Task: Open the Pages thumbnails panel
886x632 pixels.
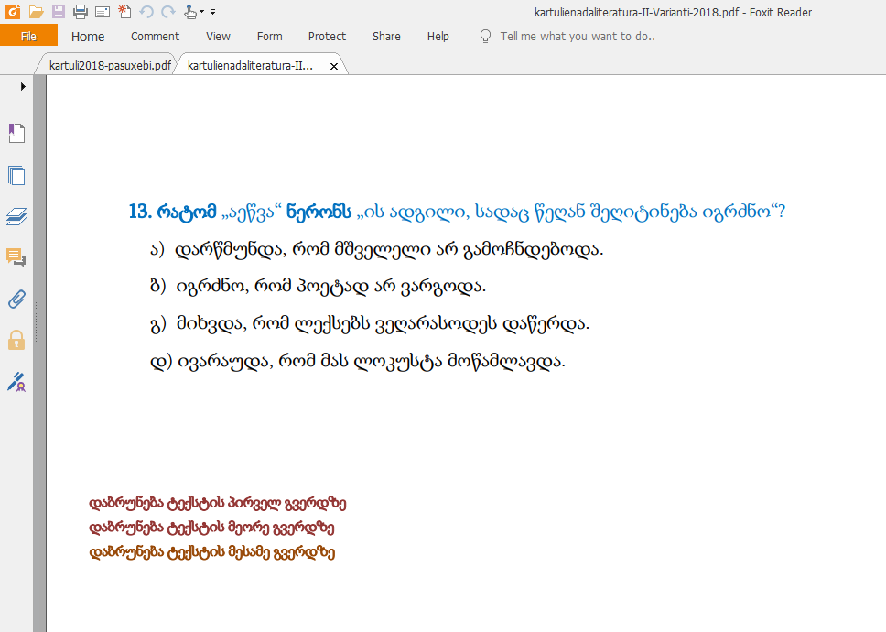Action: point(16,175)
